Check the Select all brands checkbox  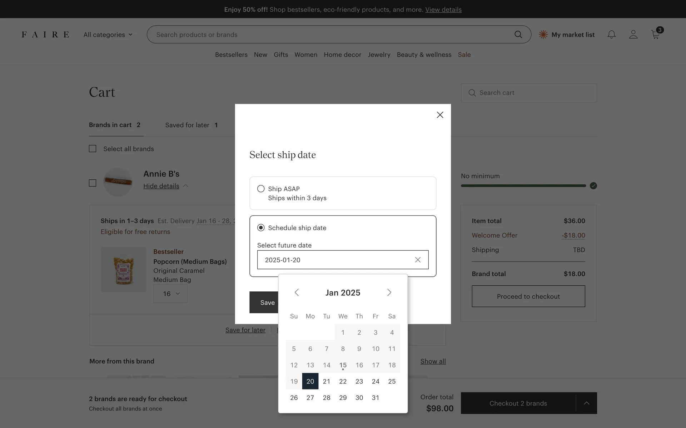93,149
